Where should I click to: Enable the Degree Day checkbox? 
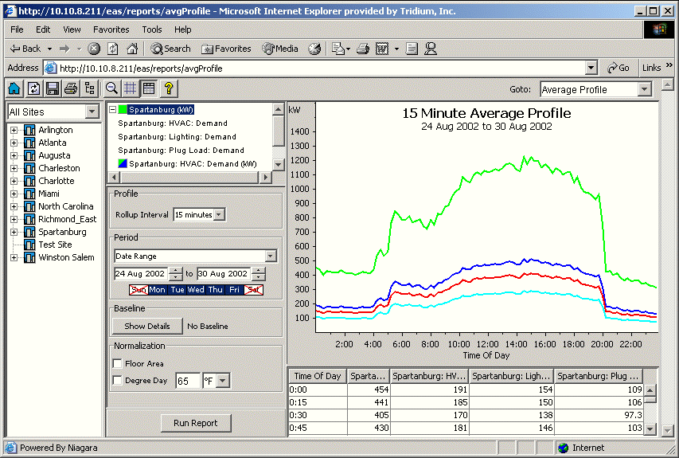118,381
